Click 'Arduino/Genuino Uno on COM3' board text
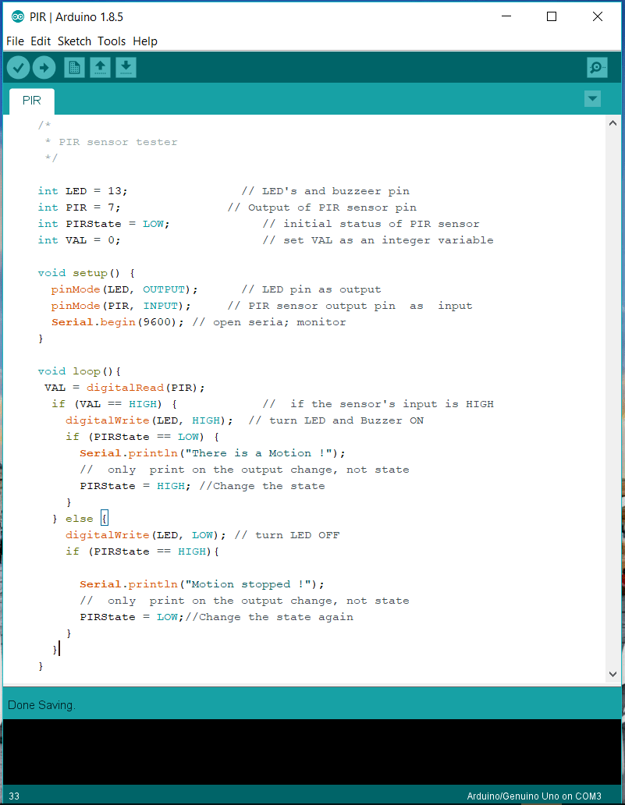 (x=534, y=796)
